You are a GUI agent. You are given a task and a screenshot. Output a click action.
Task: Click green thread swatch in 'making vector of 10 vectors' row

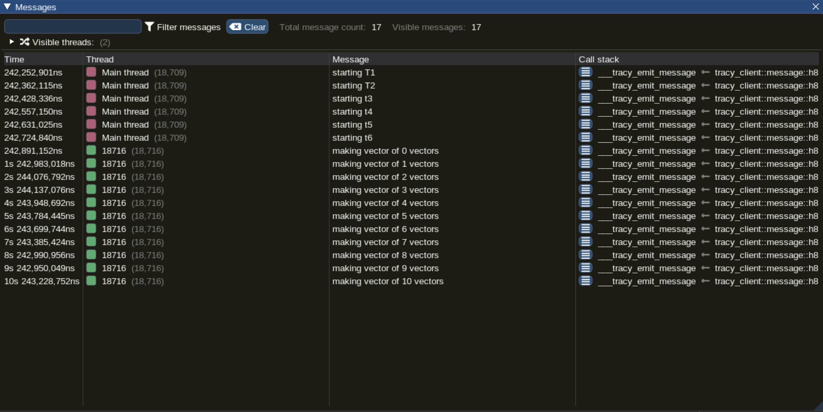[x=91, y=281]
